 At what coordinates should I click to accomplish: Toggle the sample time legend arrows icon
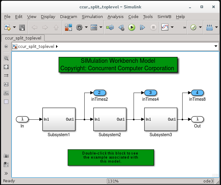[x=6, y=76]
